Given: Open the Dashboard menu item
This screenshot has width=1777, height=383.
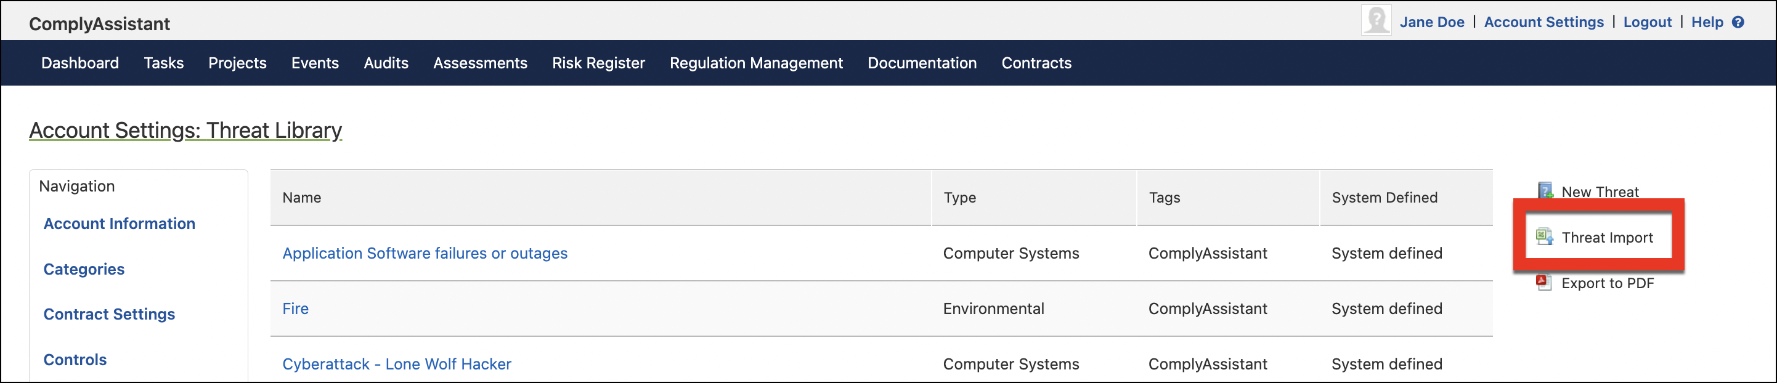Looking at the screenshot, I should click(x=80, y=63).
